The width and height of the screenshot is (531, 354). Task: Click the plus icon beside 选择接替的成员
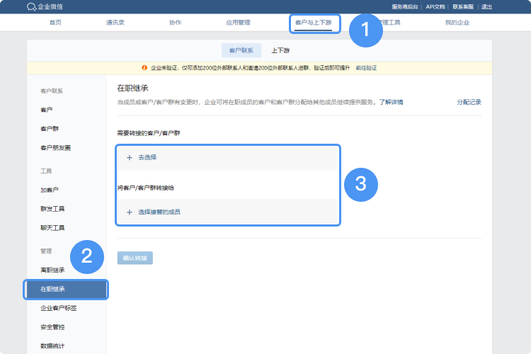(x=129, y=212)
